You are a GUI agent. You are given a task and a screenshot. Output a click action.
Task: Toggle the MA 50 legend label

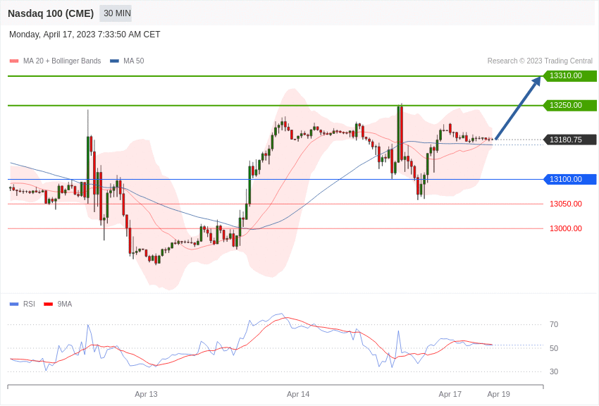tap(134, 61)
